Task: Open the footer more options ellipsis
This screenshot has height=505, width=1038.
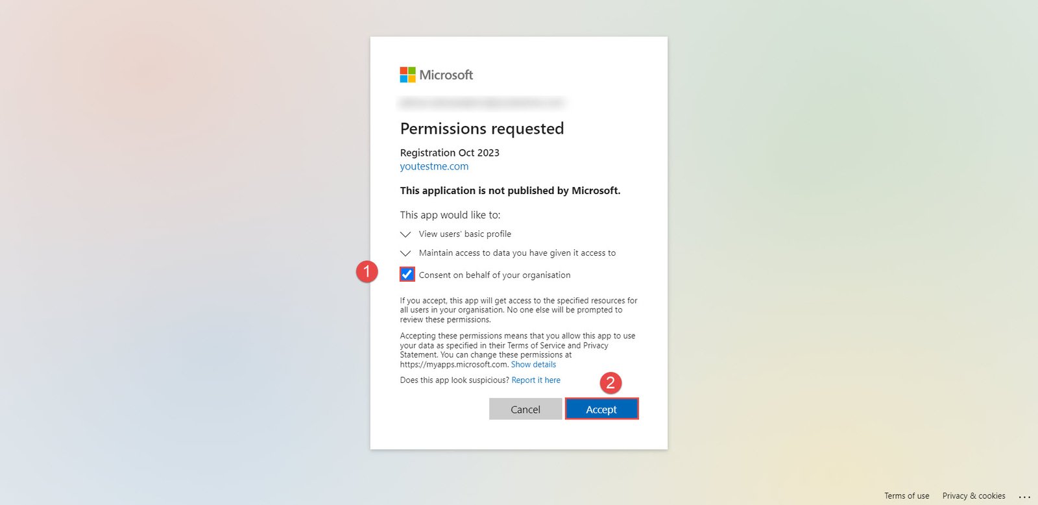Action: pyautogui.click(x=1024, y=497)
